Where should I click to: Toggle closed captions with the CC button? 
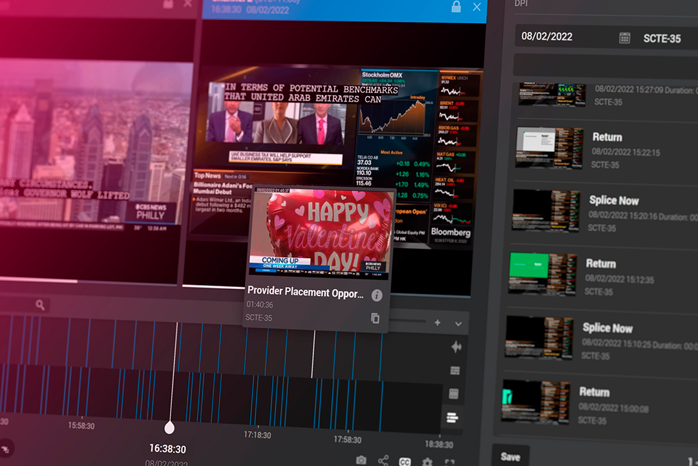coord(405,461)
